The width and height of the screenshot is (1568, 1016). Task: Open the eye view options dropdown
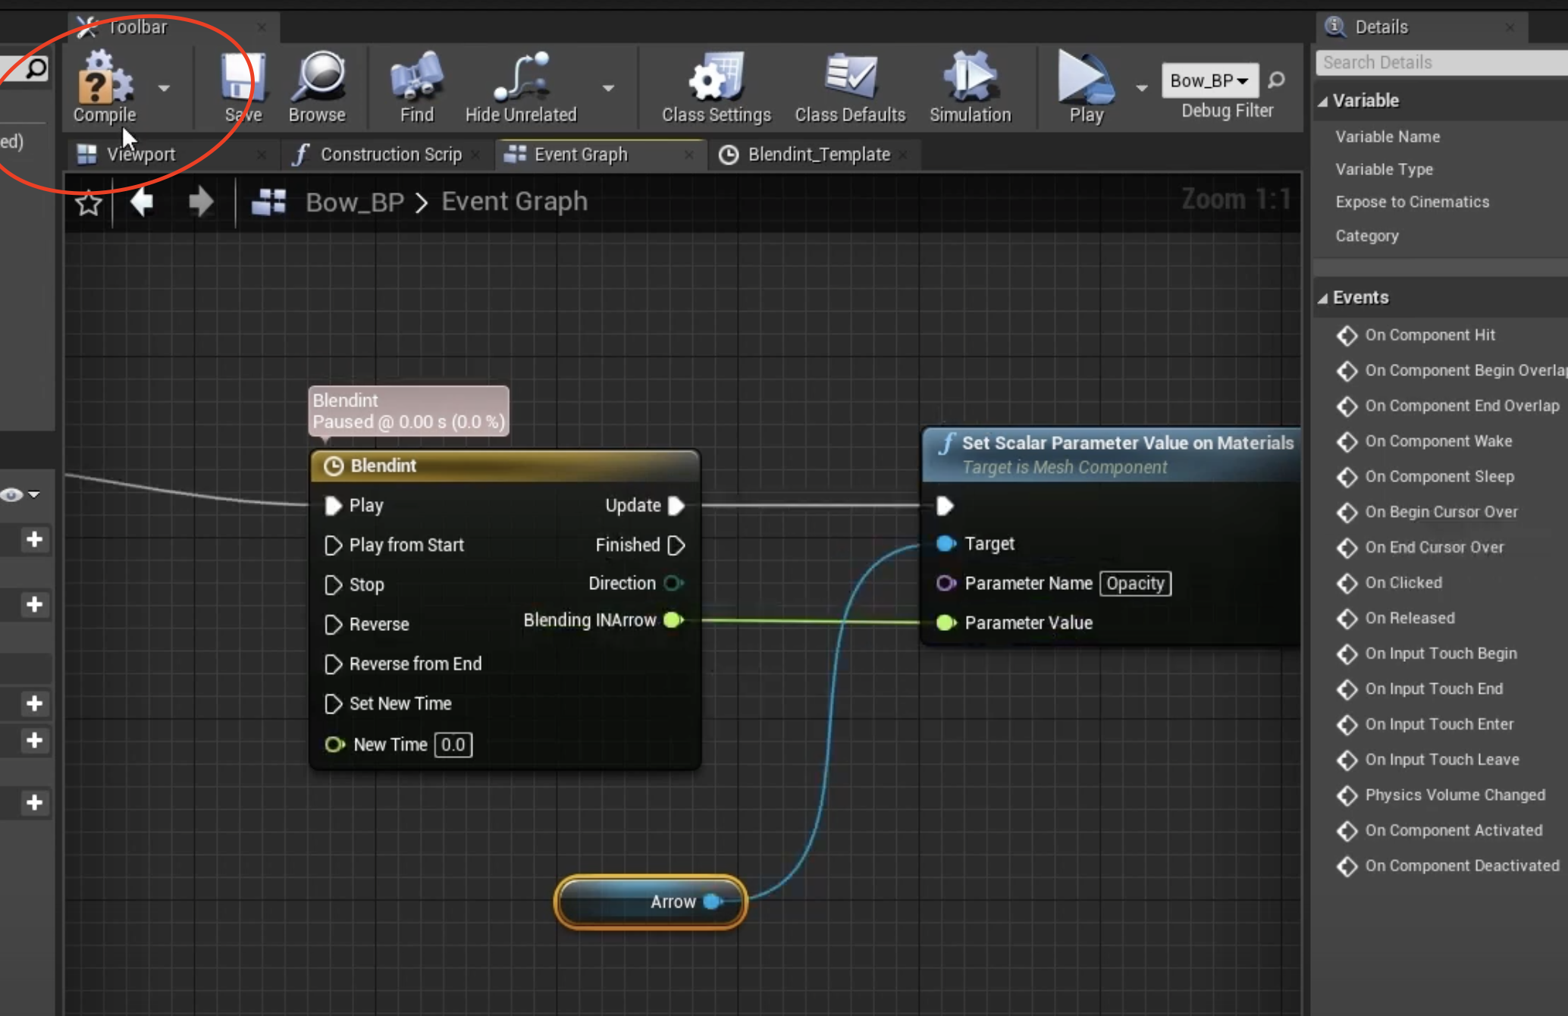click(20, 495)
